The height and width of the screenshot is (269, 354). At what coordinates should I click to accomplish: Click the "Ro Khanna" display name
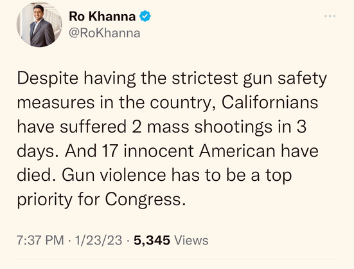(x=102, y=16)
